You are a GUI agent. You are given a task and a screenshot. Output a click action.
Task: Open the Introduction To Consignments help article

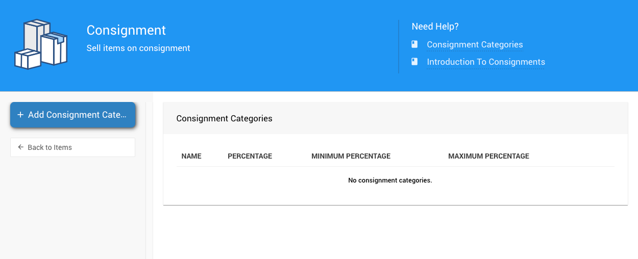[x=486, y=62]
